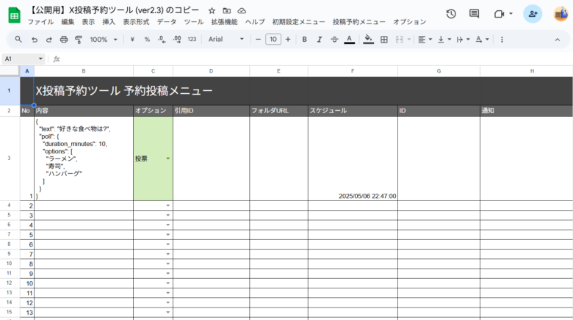Open the オプション menu
The image size is (573, 320).
[410, 22]
